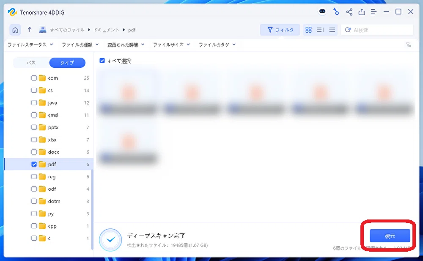This screenshot has width=423, height=261.
Task: Click the drive icon in the breadcrumb
Action: [43, 30]
